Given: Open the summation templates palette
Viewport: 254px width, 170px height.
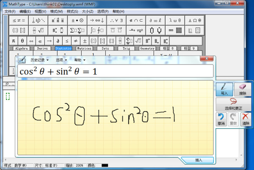Looking at the screenshot, I should coord(77,31).
